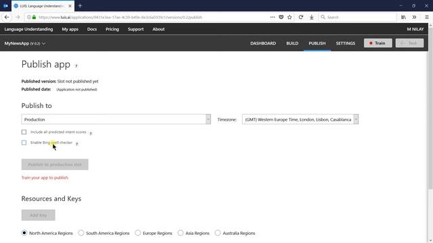Open the M NILAY account menu
Image resolution: width=433 pixels, height=243 pixels.
coord(415,29)
